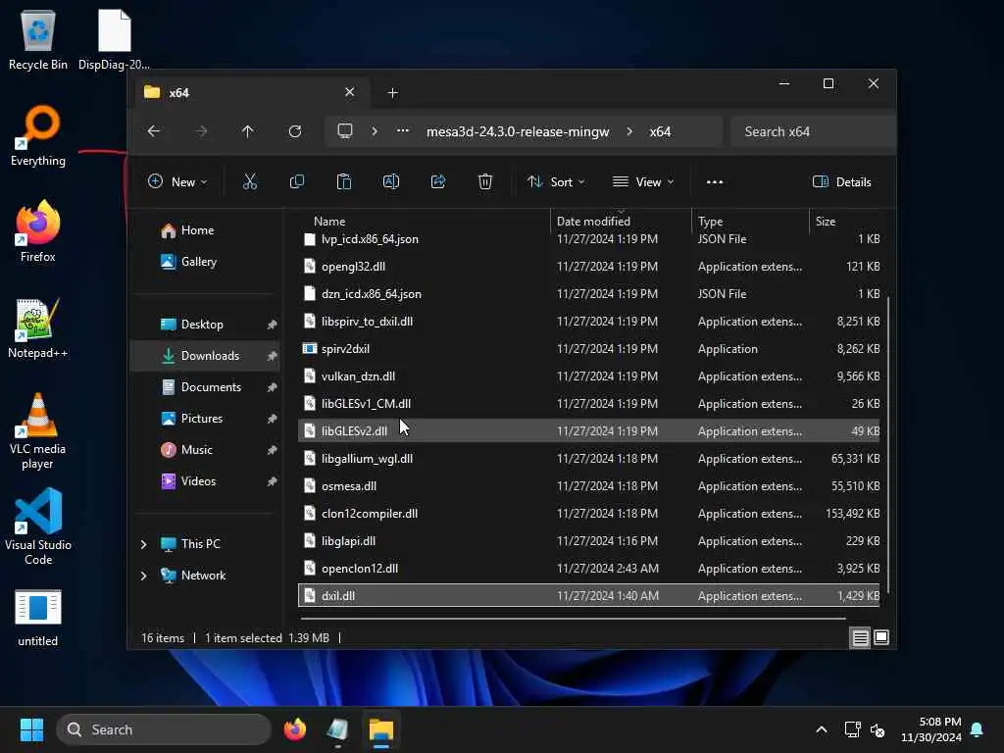Select the DispDiag file on desktop
This screenshot has width=1004, height=753.
click(114, 39)
